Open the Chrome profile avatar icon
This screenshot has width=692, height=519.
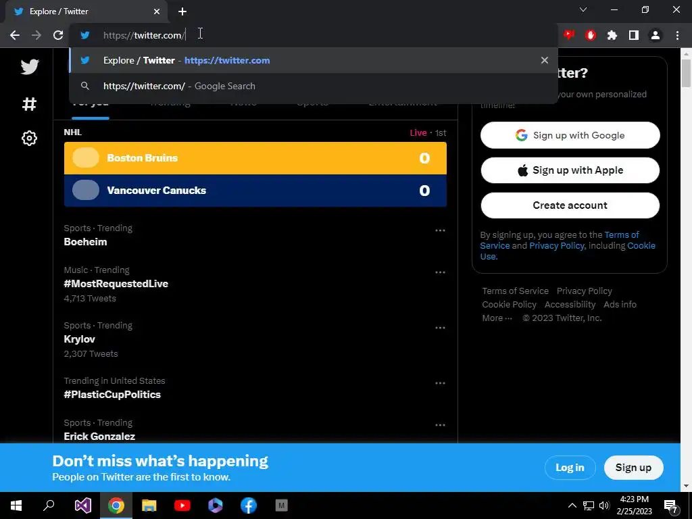point(656,35)
